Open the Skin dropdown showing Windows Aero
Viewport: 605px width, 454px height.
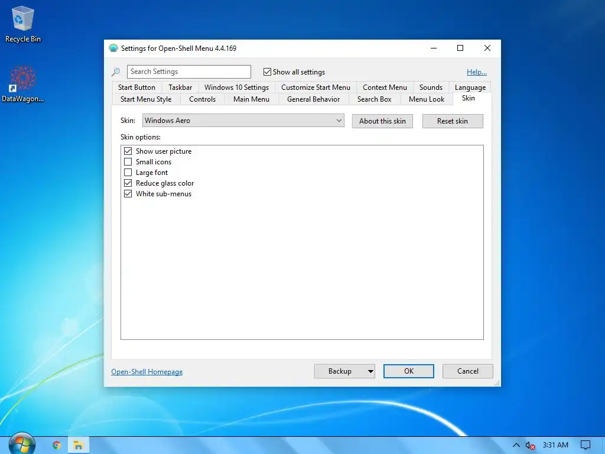point(243,121)
